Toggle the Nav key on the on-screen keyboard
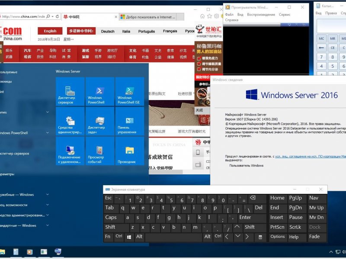Image resolution: width=346 pixels, height=259 pixels. [x=316, y=198]
